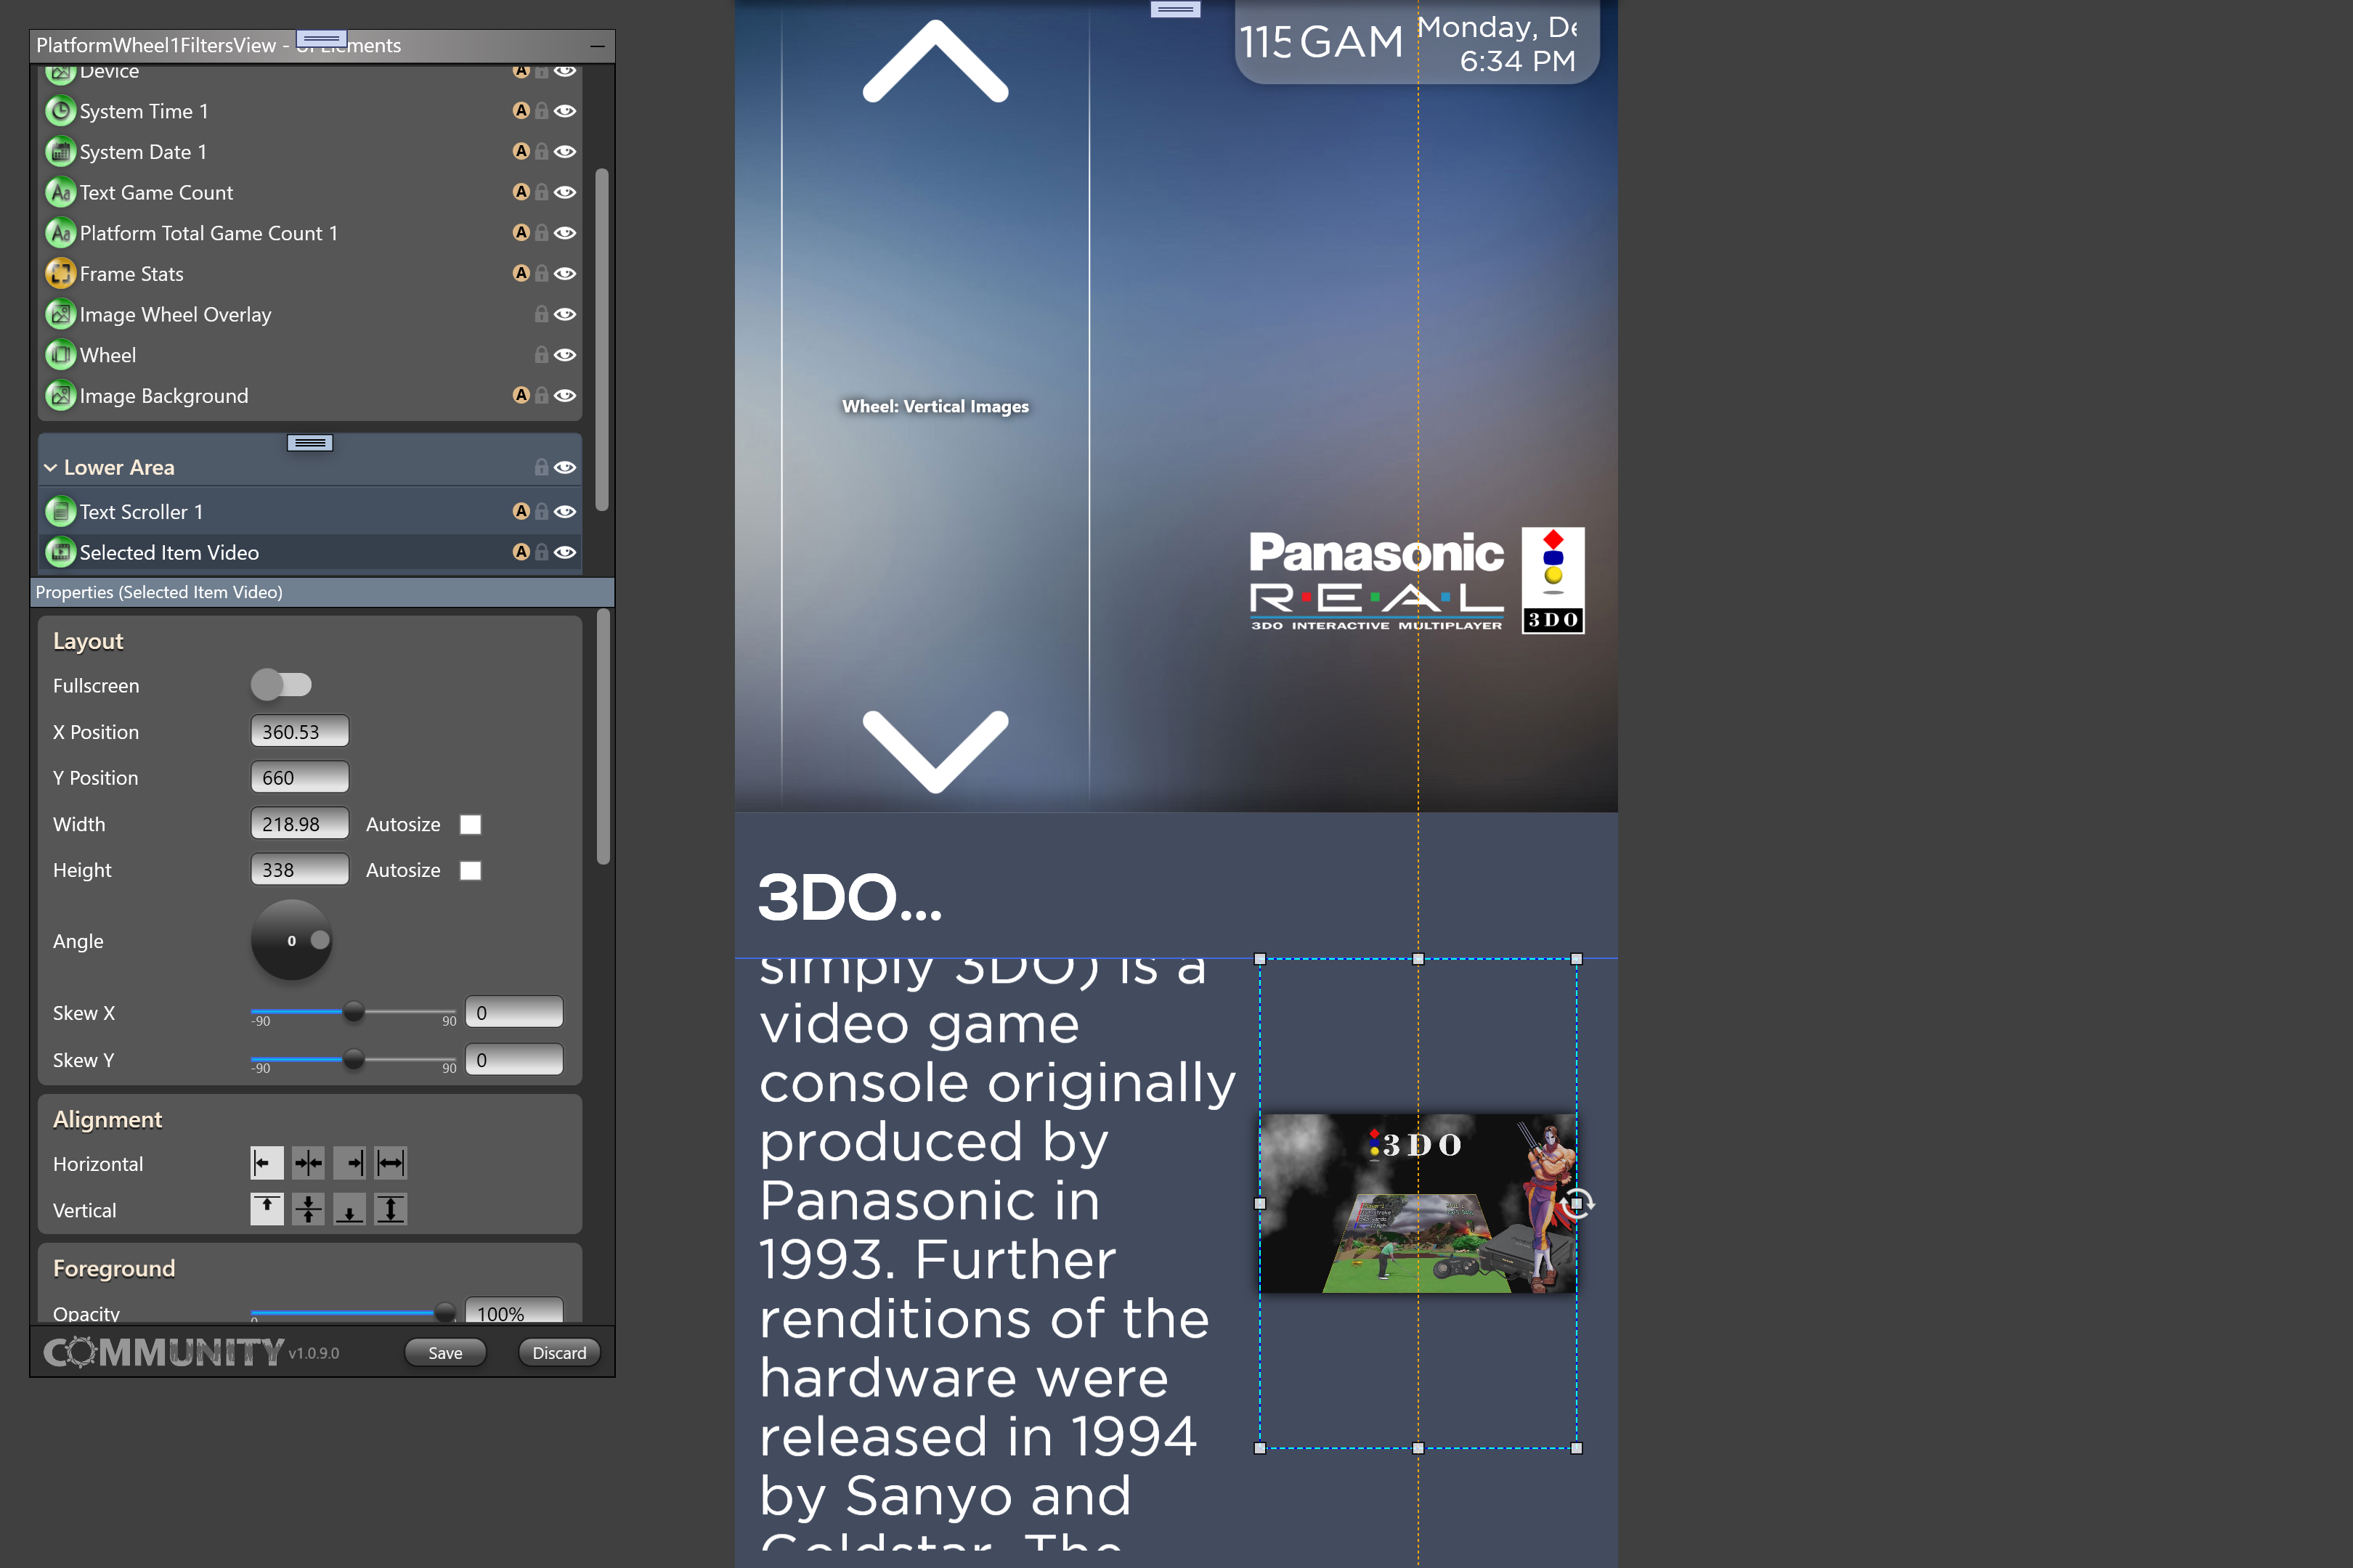Toggle lock on the Wheel element
2353x1568 pixels.
[x=541, y=355]
